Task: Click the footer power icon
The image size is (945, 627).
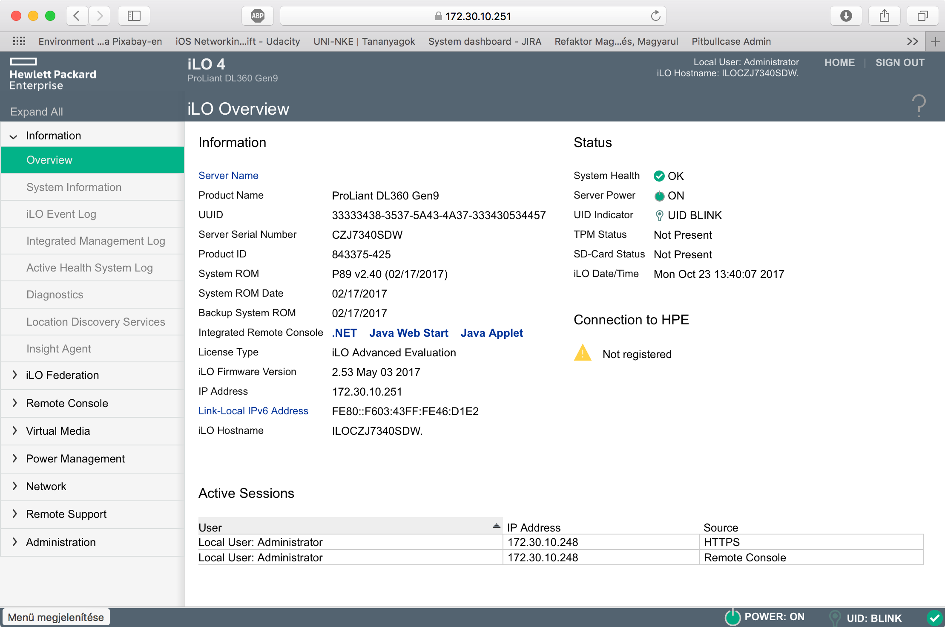Action: [732, 617]
